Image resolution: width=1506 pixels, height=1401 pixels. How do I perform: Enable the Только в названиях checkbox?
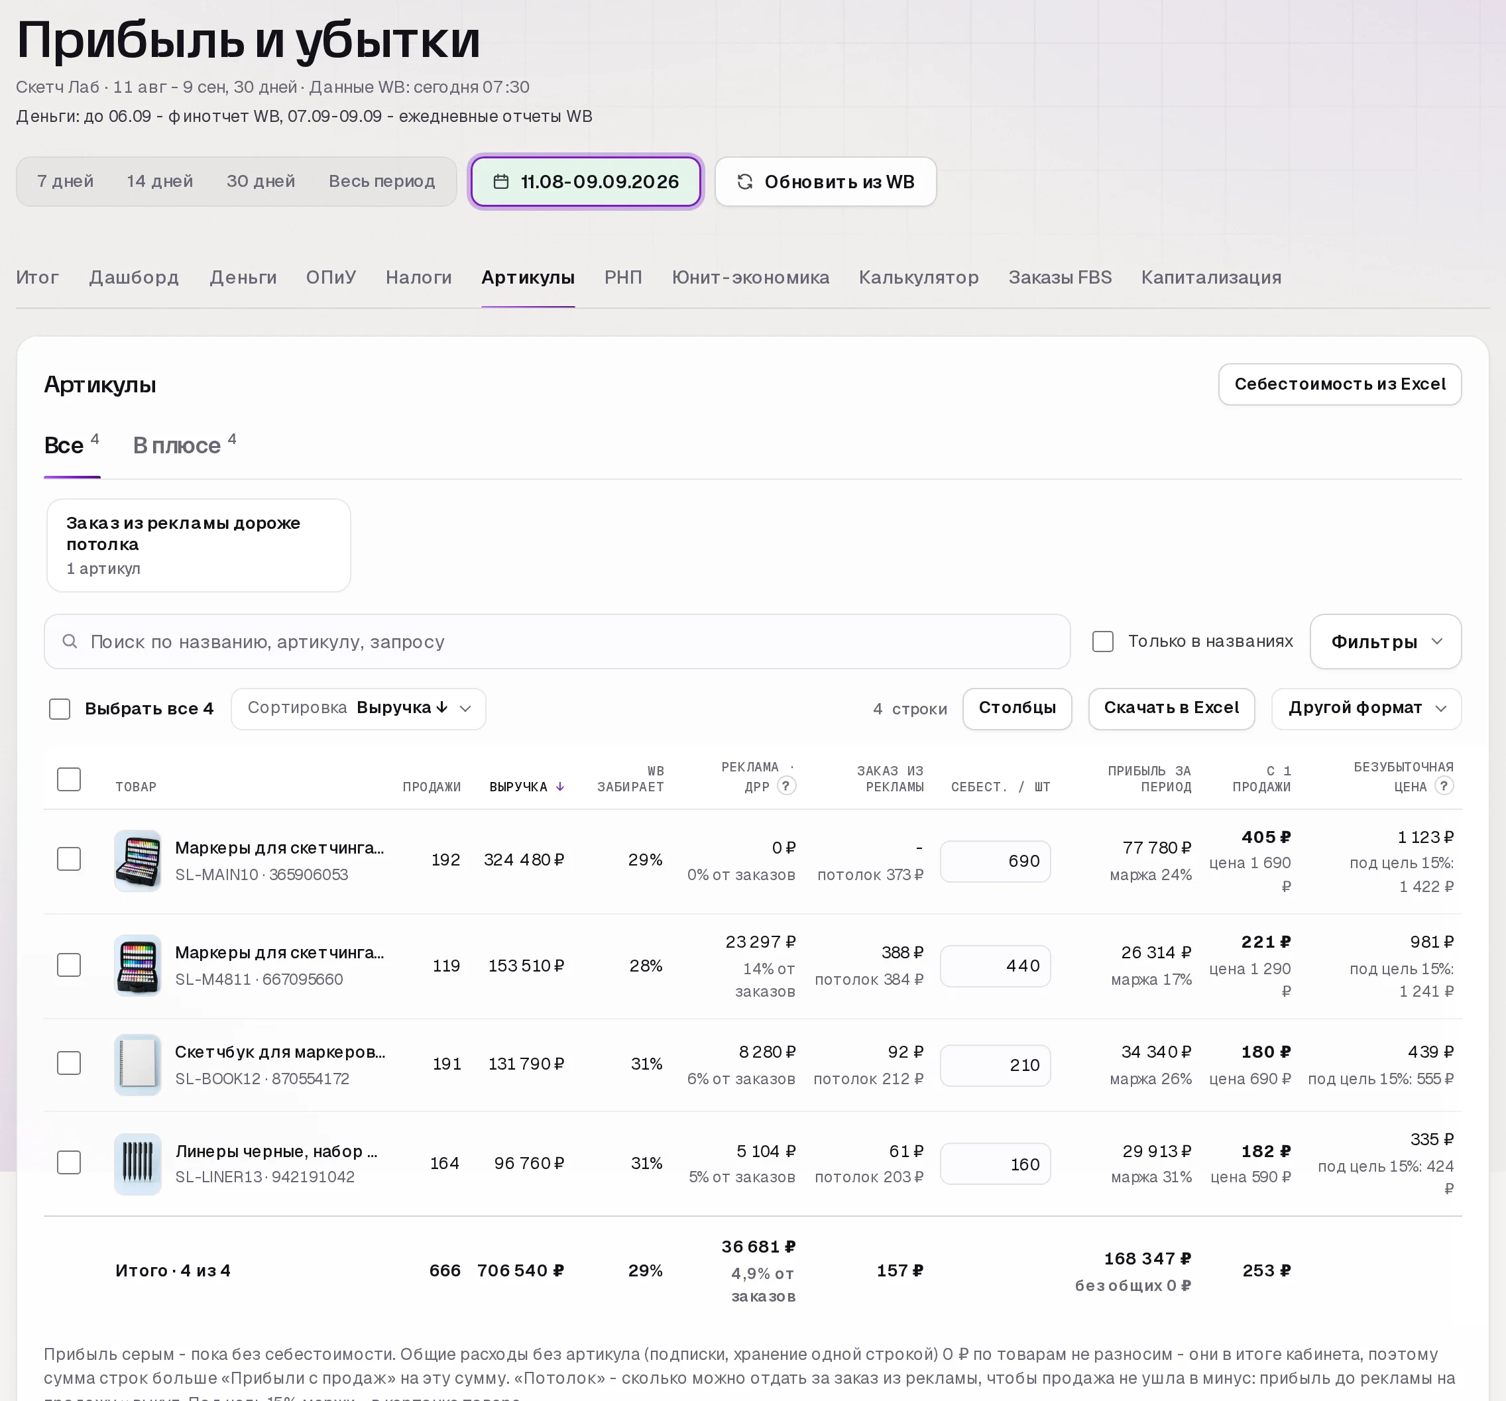click(x=1102, y=642)
